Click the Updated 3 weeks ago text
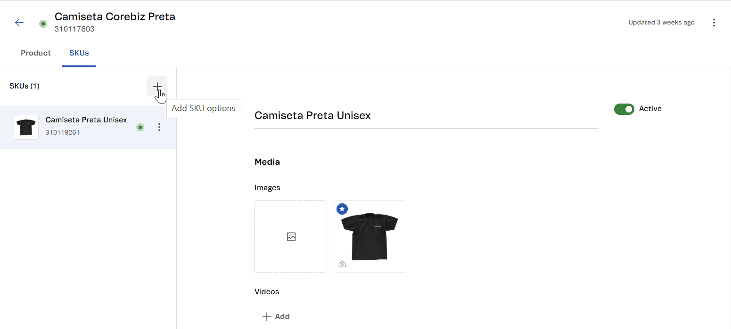 pyautogui.click(x=661, y=23)
